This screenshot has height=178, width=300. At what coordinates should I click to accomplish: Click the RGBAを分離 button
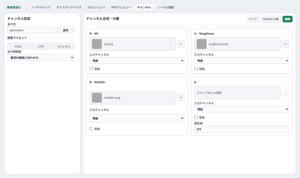pos(271,19)
